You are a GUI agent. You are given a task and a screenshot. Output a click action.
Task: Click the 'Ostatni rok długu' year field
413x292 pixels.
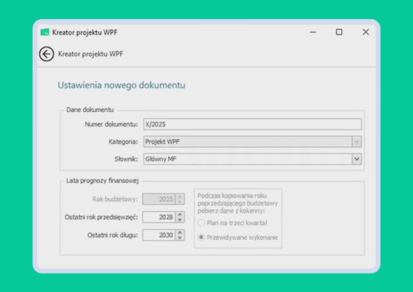[158, 235]
